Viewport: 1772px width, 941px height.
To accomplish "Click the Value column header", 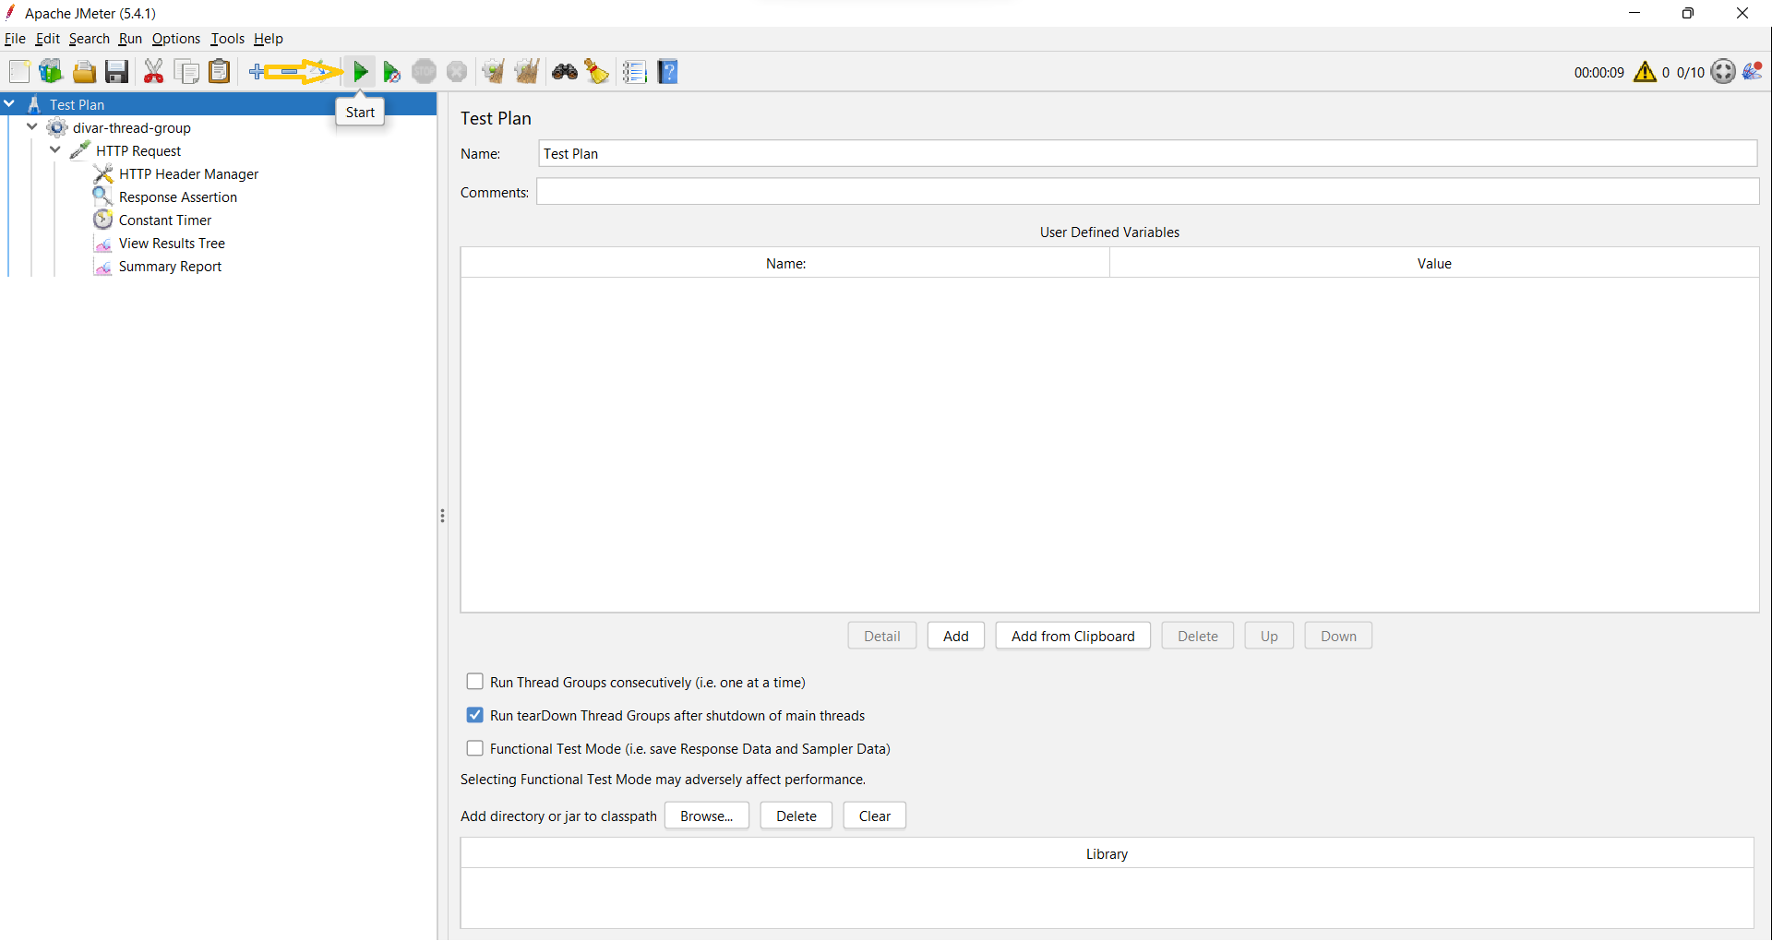I will pyautogui.click(x=1434, y=263).
